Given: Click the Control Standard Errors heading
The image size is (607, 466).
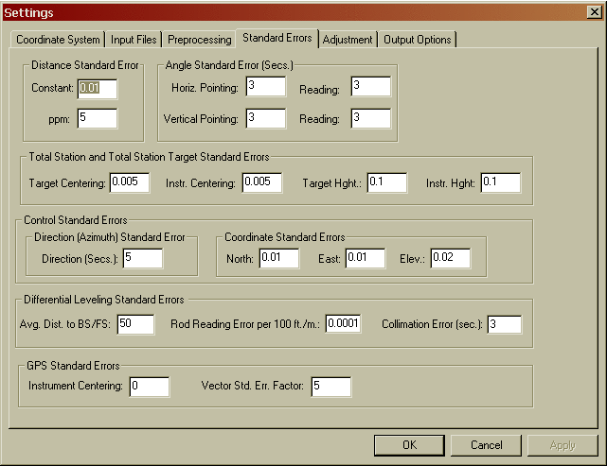Looking at the screenshot, I should click(76, 220).
